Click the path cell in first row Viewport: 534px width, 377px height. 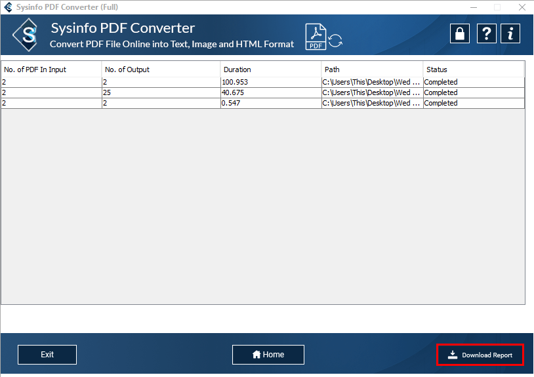372,82
